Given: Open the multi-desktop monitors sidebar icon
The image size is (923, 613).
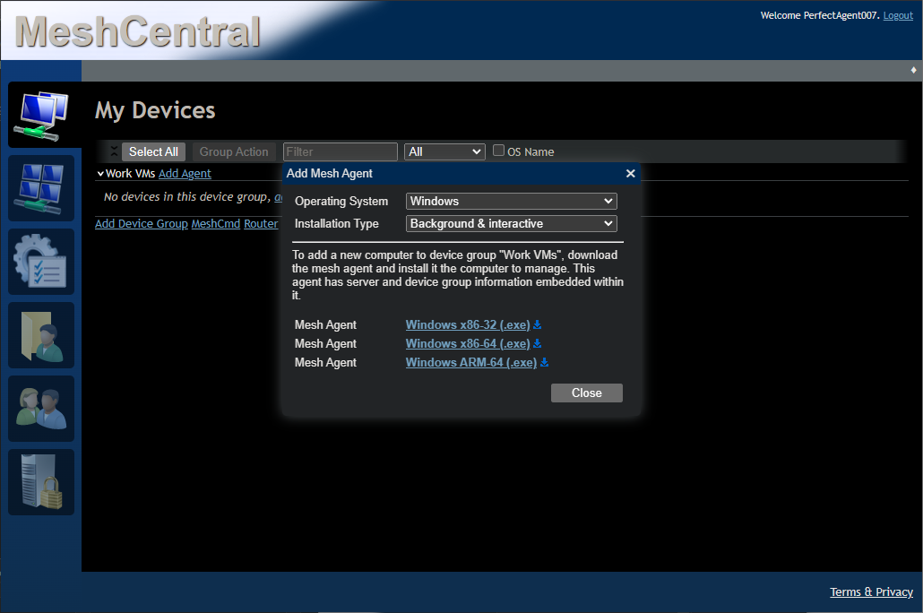Looking at the screenshot, I should (41, 188).
